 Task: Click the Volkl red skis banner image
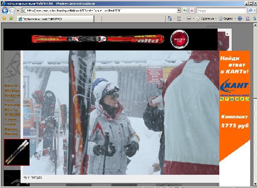click(98, 39)
